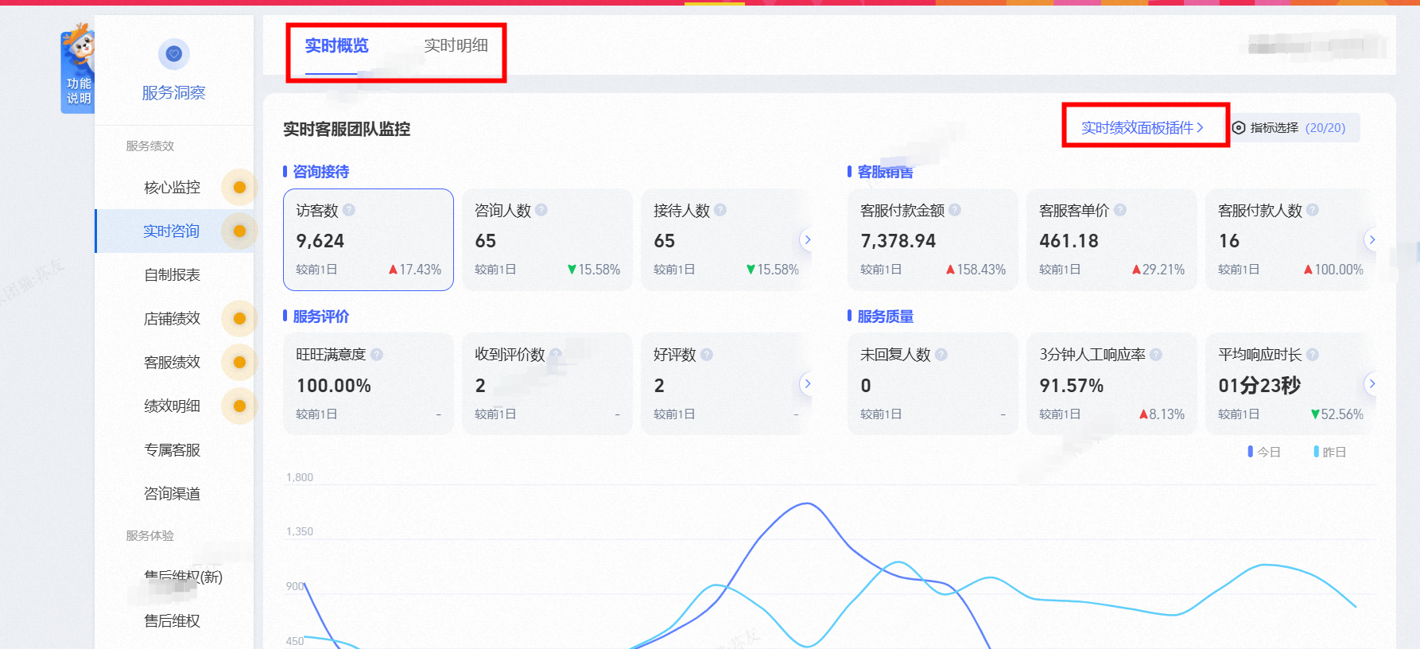Open 咨询渠道 in the sidebar
The height and width of the screenshot is (649, 1420).
(173, 494)
